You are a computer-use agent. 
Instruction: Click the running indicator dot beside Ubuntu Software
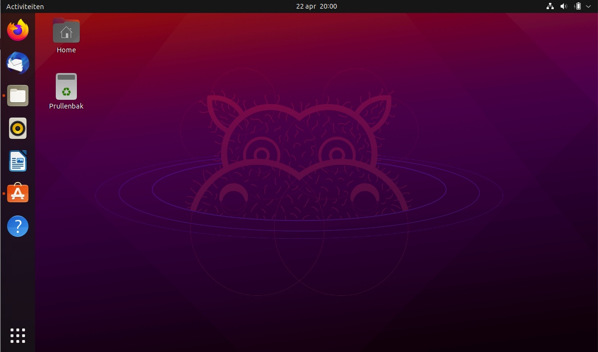coord(4,194)
